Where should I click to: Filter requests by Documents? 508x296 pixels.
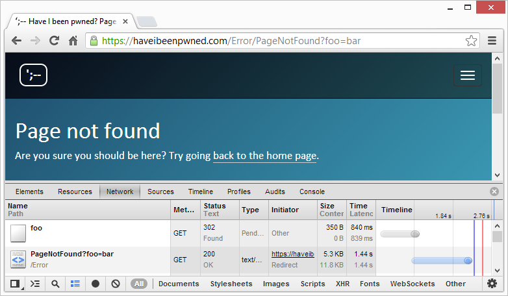pos(179,284)
